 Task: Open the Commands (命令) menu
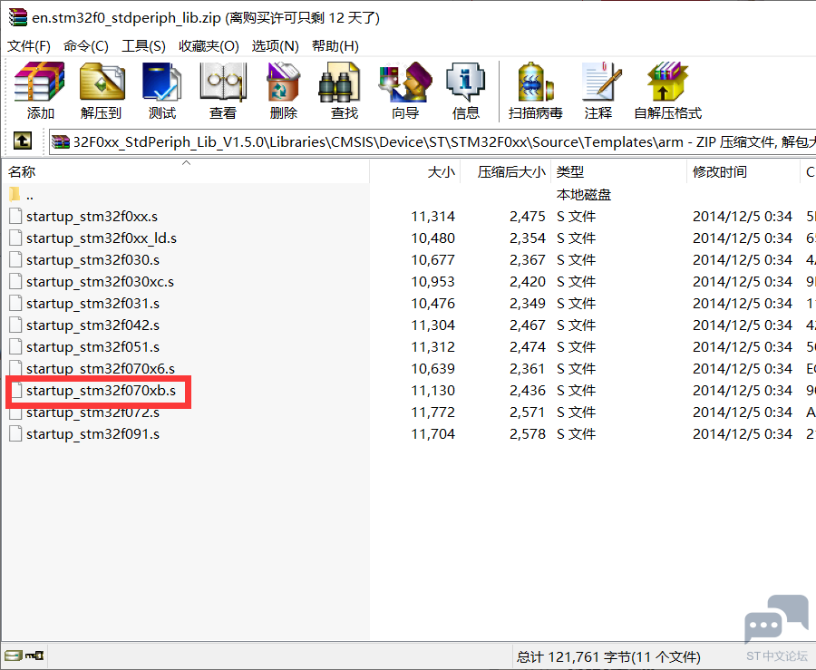(86, 45)
